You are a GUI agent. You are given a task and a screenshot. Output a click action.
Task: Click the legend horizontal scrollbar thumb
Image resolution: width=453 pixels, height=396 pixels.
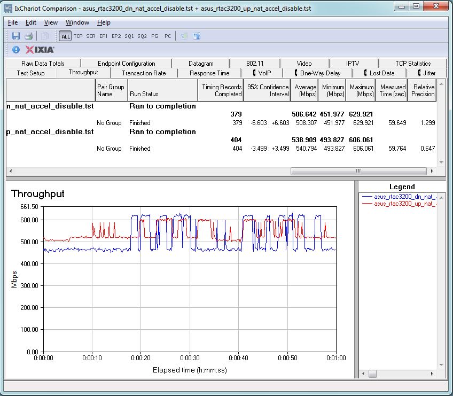click(x=373, y=374)
